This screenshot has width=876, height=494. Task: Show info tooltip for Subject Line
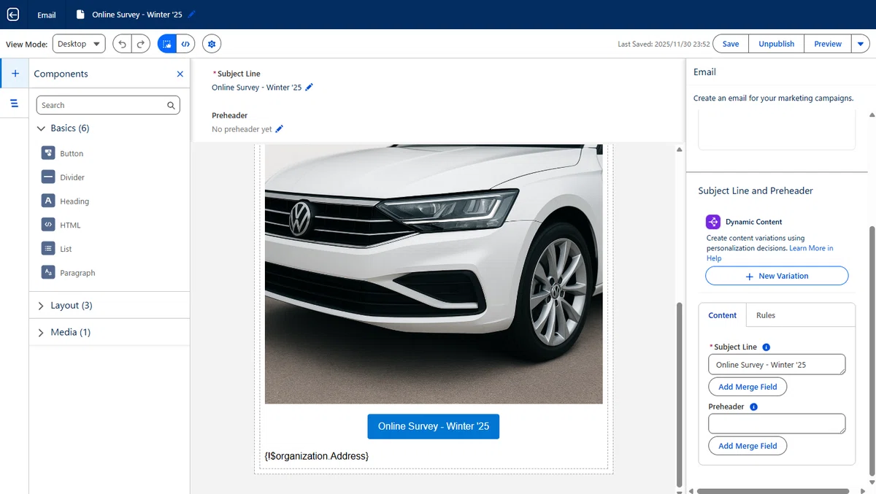(766, 347)
